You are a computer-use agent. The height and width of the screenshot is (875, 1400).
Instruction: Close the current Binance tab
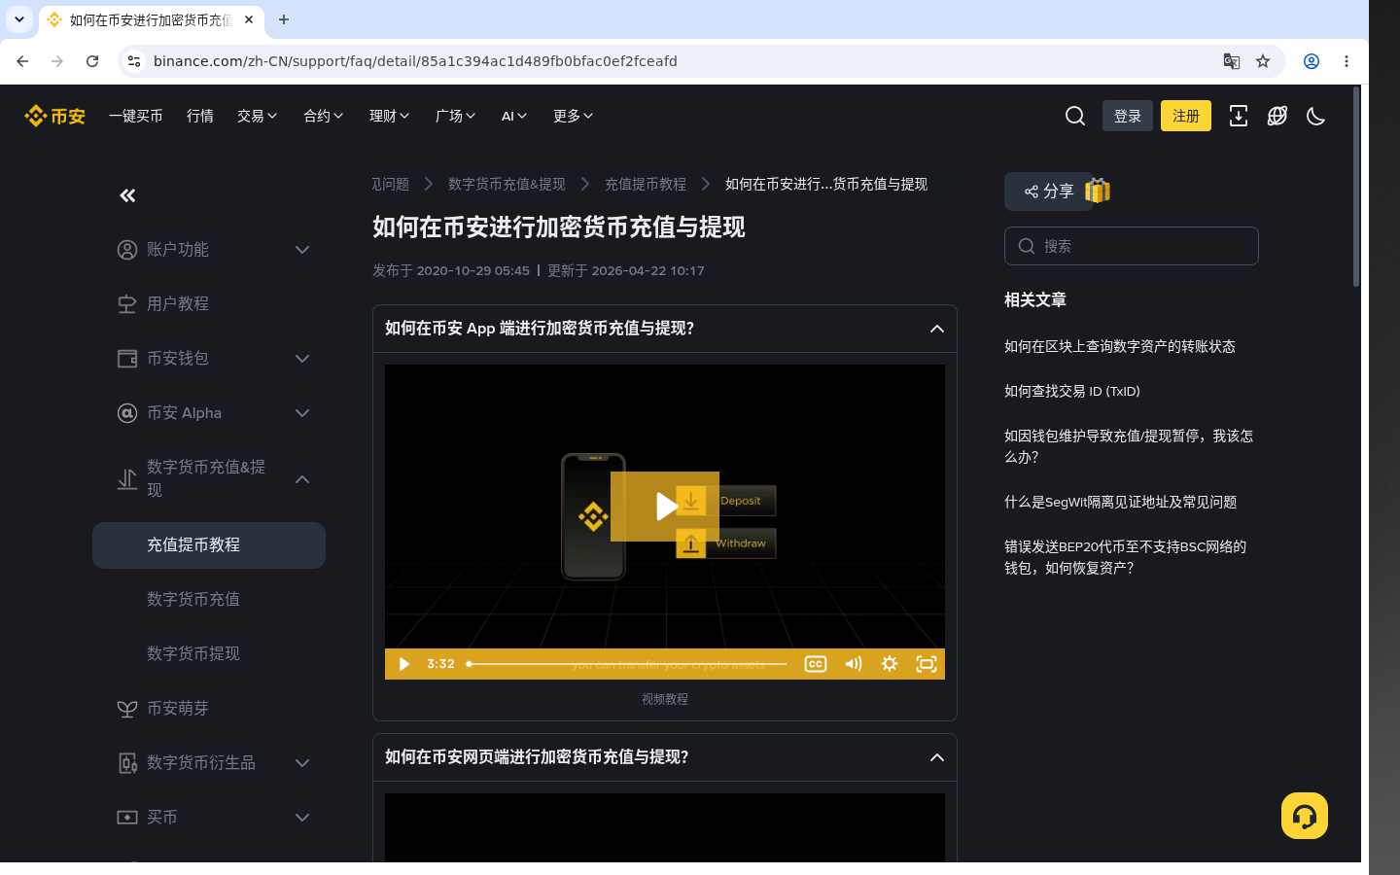pyautogui.click(x=249, y=19)
